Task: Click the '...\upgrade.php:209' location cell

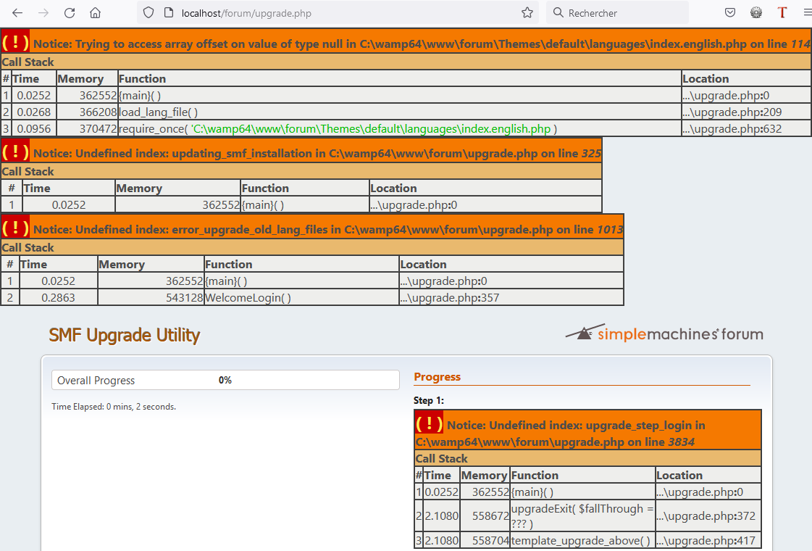Action: (745, 112)
